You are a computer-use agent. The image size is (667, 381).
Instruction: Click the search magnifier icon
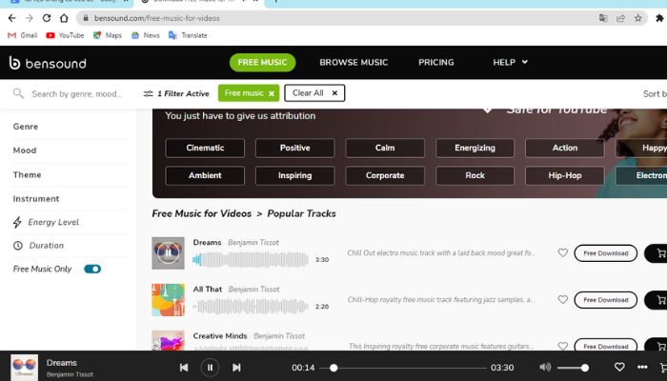(18, 93)
